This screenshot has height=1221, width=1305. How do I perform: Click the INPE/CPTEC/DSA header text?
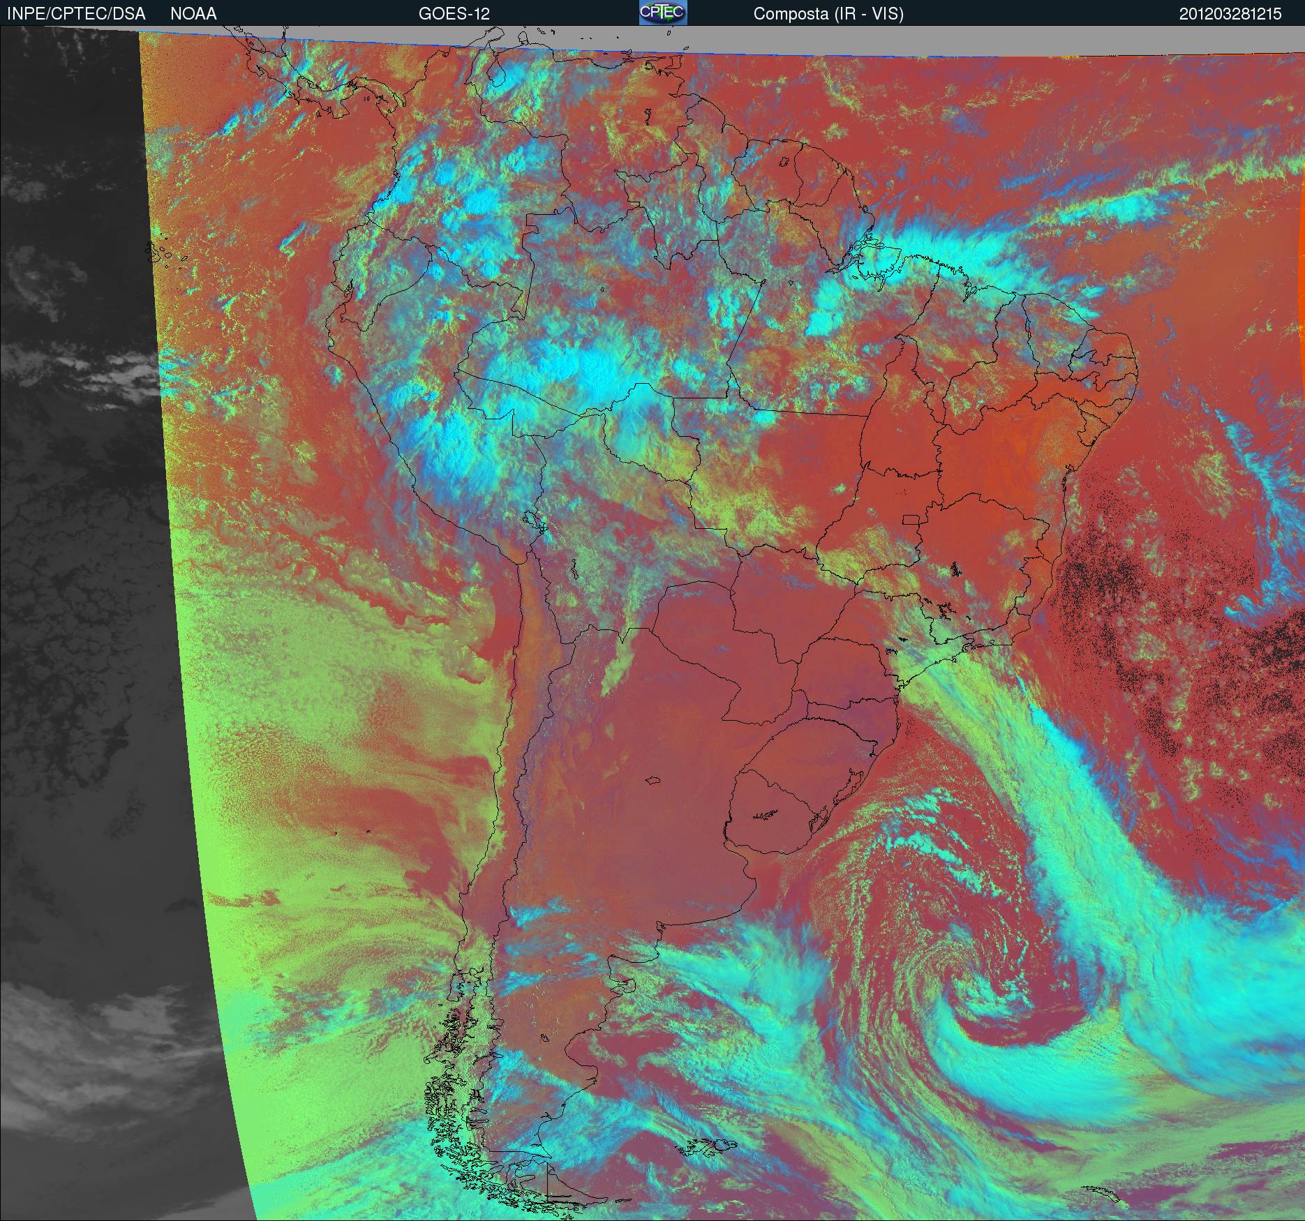(76, 14)
